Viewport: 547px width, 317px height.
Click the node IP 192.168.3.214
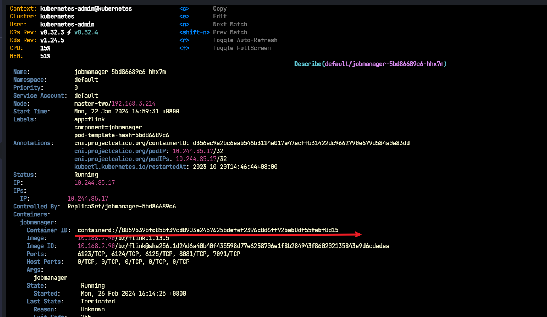tap(133, 103)
